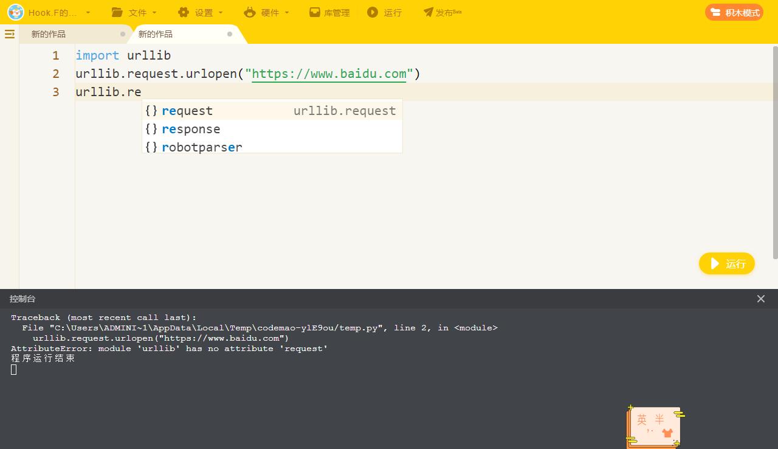Click the Traceback first line in console
The height and width of the screenshot is (449, 778).
pos(104,318)
